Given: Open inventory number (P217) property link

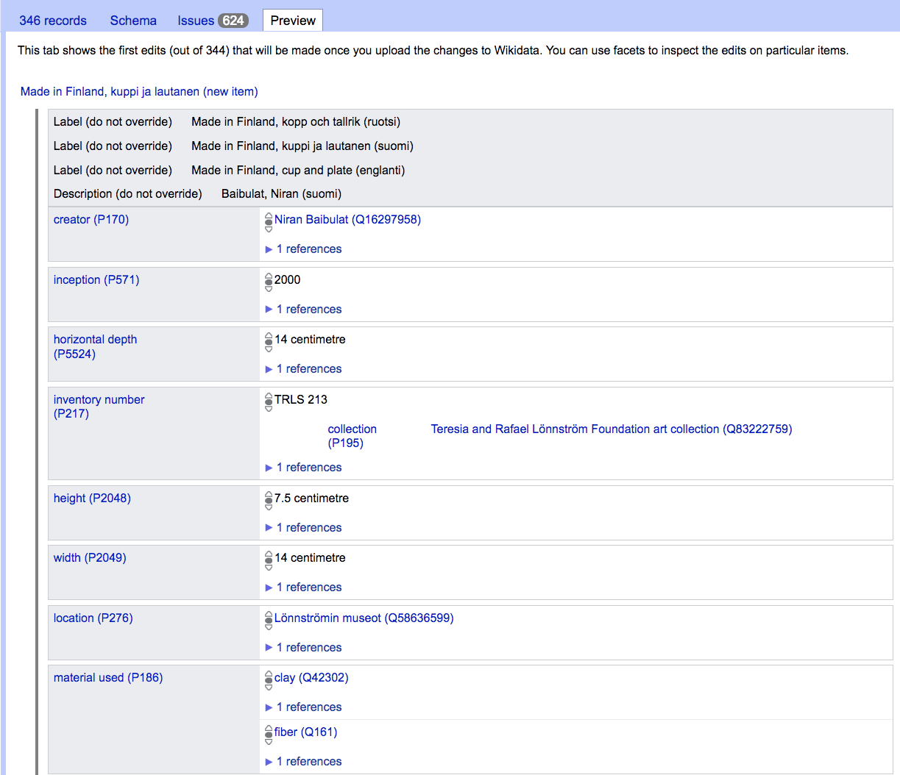Looking at the screenshot, I should [99, 407].
